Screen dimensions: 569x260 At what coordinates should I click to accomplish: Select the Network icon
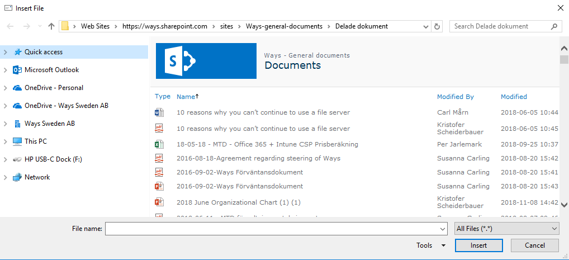(17, 177)
